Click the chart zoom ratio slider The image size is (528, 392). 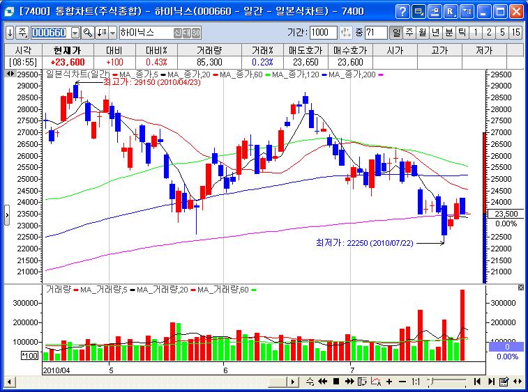coord(446,382)
